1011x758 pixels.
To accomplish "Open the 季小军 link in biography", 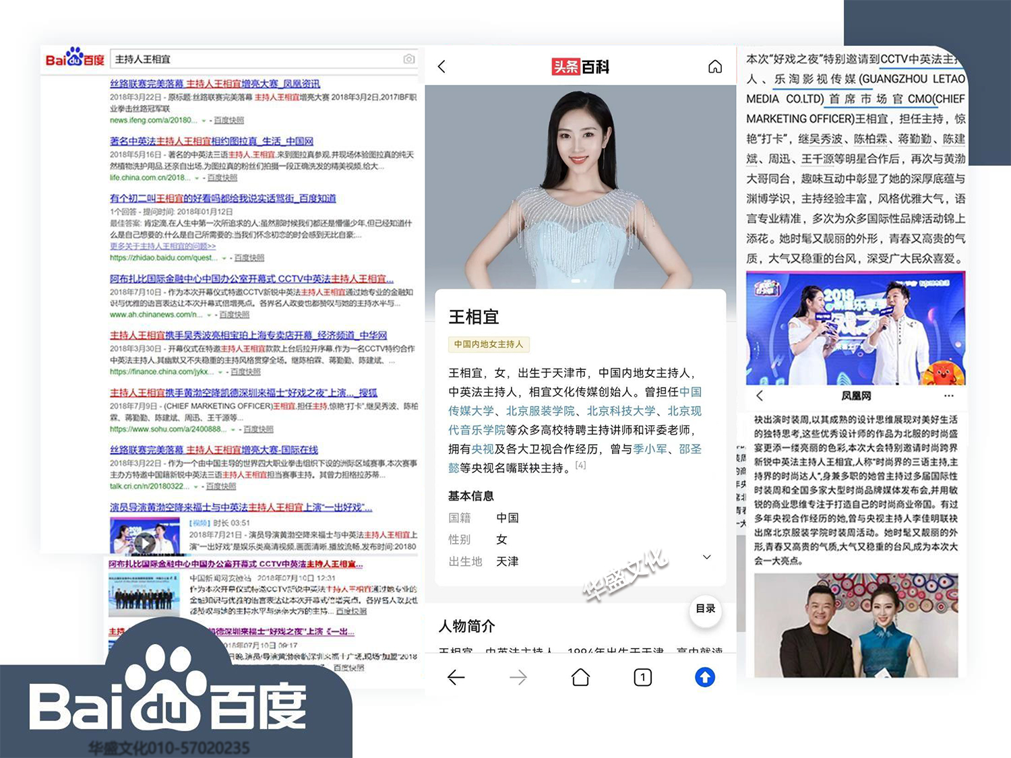I will point(650,449).
